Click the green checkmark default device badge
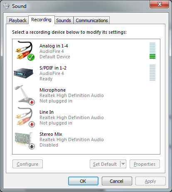 click(x=31, y=57)
